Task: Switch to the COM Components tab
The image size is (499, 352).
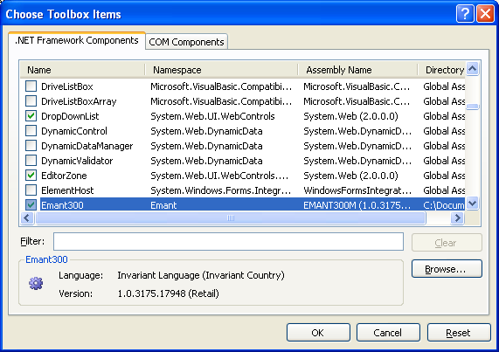Action: tap(186, 42)
